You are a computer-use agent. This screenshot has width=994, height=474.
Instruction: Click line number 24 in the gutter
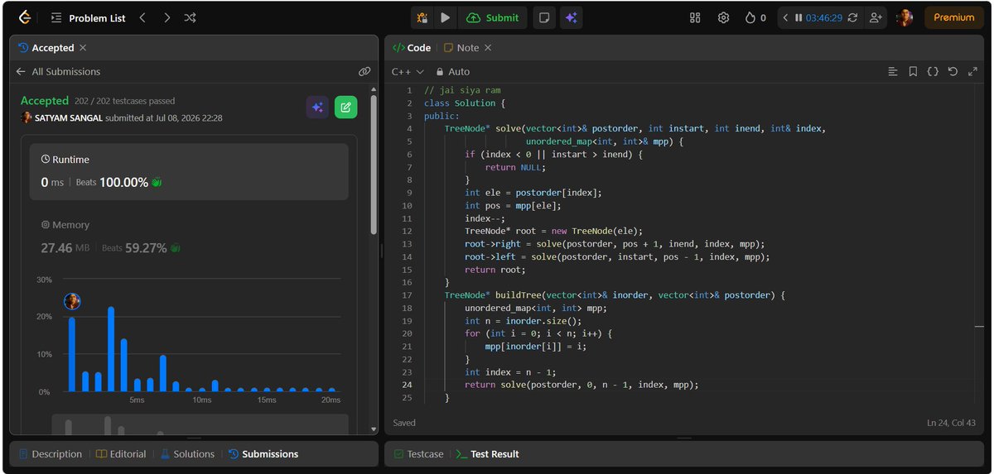406,385
